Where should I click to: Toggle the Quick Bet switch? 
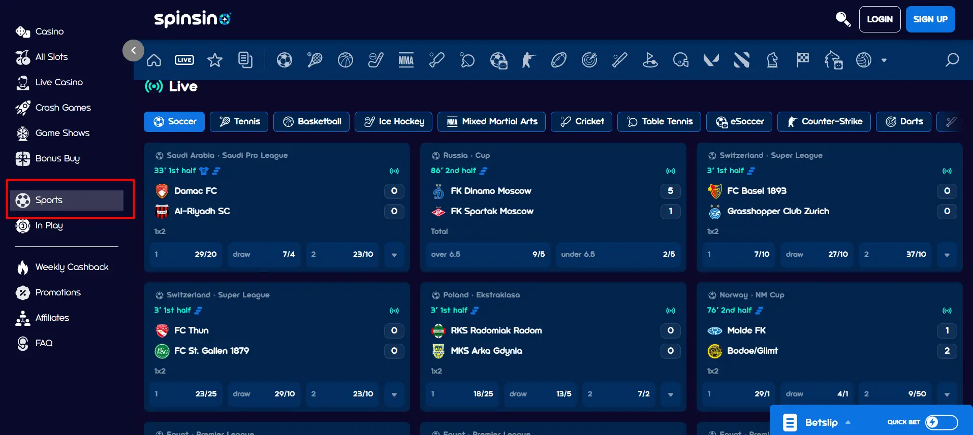(941, 422)
